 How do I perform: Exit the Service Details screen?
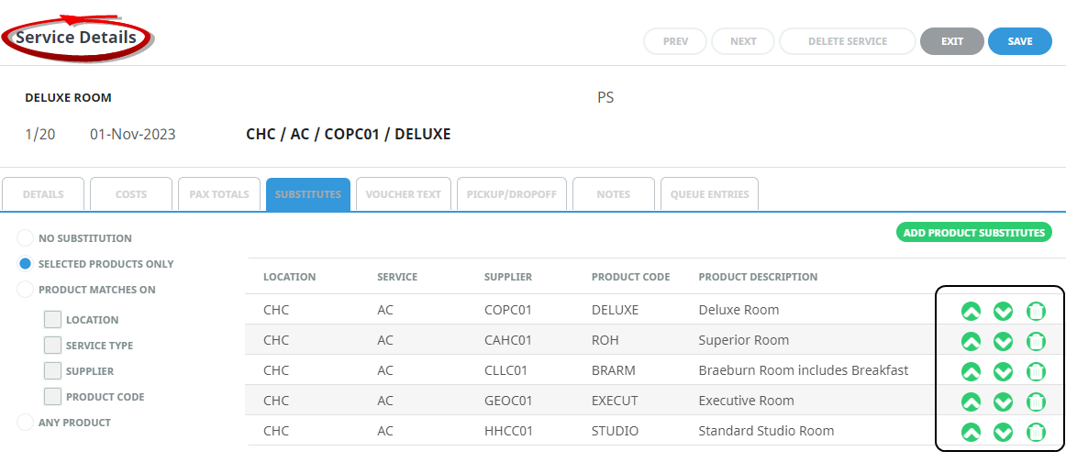951,41
